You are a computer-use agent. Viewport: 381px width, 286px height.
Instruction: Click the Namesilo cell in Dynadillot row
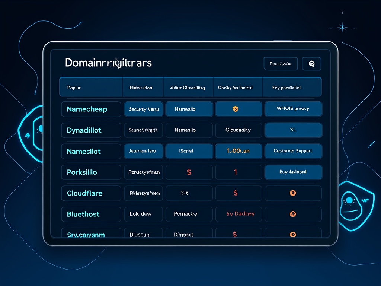point(189,130)
